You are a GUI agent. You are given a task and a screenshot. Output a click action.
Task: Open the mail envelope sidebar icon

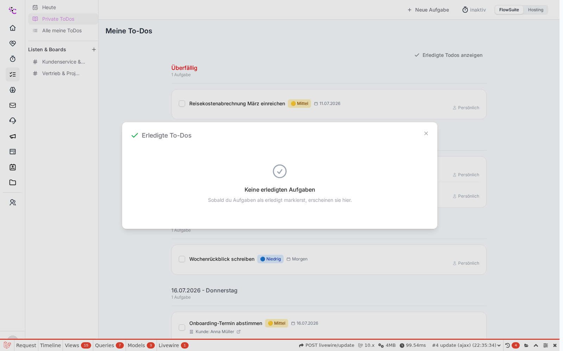click(x=13, y=105)
